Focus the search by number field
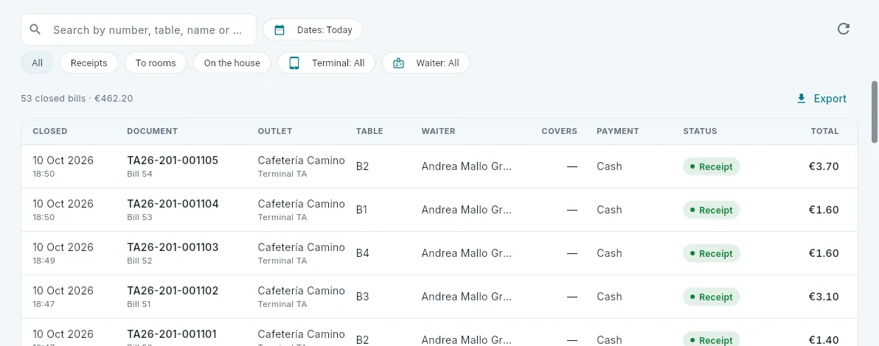 click(139, 29)
